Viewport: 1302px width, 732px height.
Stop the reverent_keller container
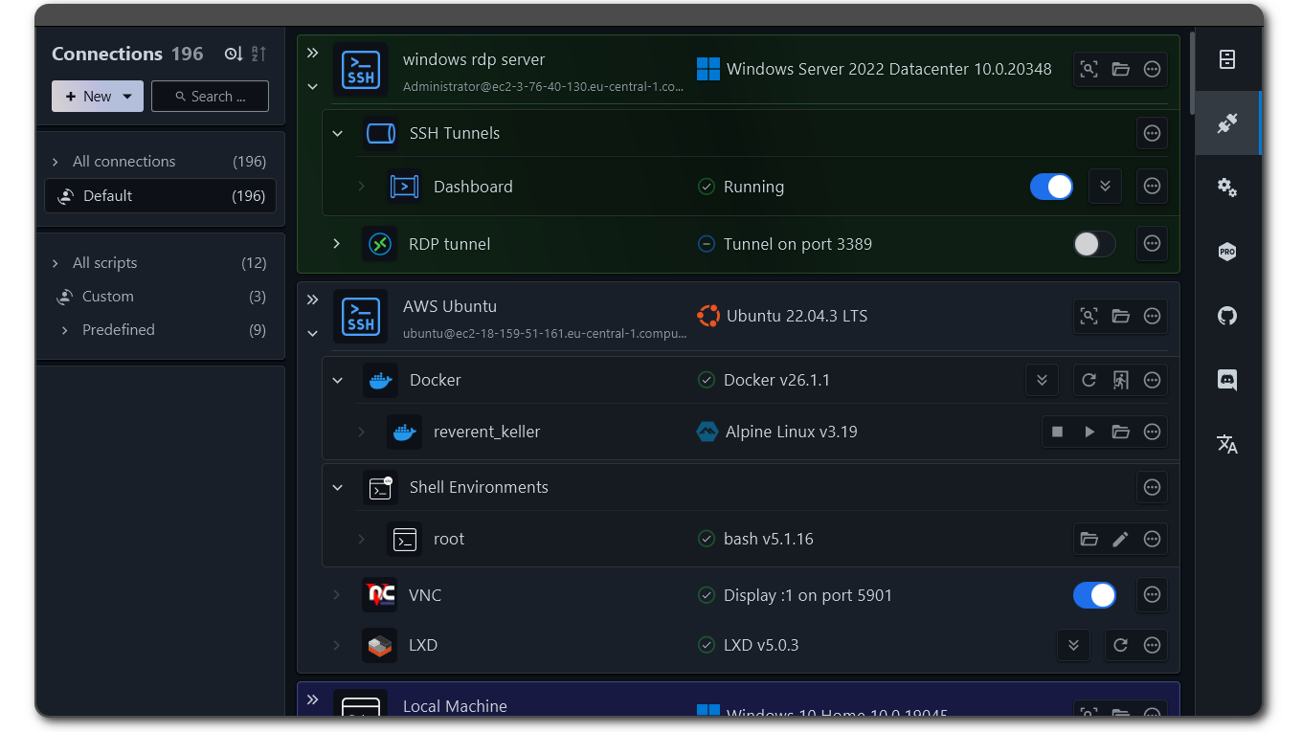click(x=1058, y=432)
